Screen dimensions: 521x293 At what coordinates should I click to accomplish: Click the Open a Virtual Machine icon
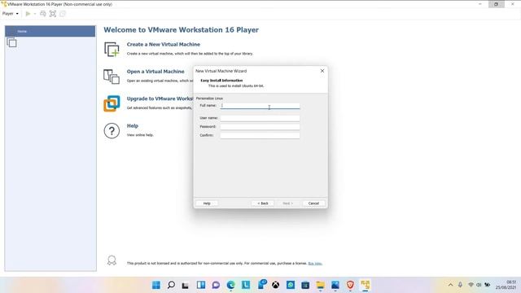pos(112,77)
